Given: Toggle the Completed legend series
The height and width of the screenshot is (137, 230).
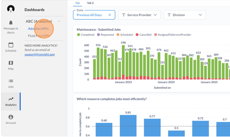Looking at the screenshot, I should coord(86,35).
